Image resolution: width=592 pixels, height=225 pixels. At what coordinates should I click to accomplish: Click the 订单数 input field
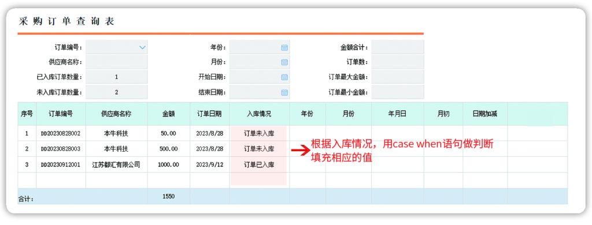(x=398, y=62)
